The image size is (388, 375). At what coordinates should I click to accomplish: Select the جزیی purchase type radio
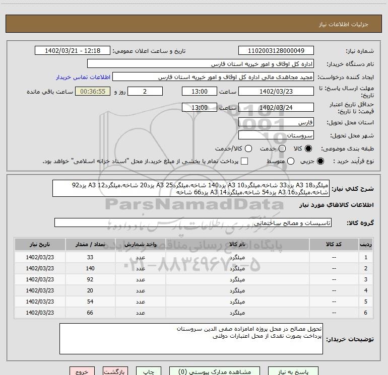point(320,161)
